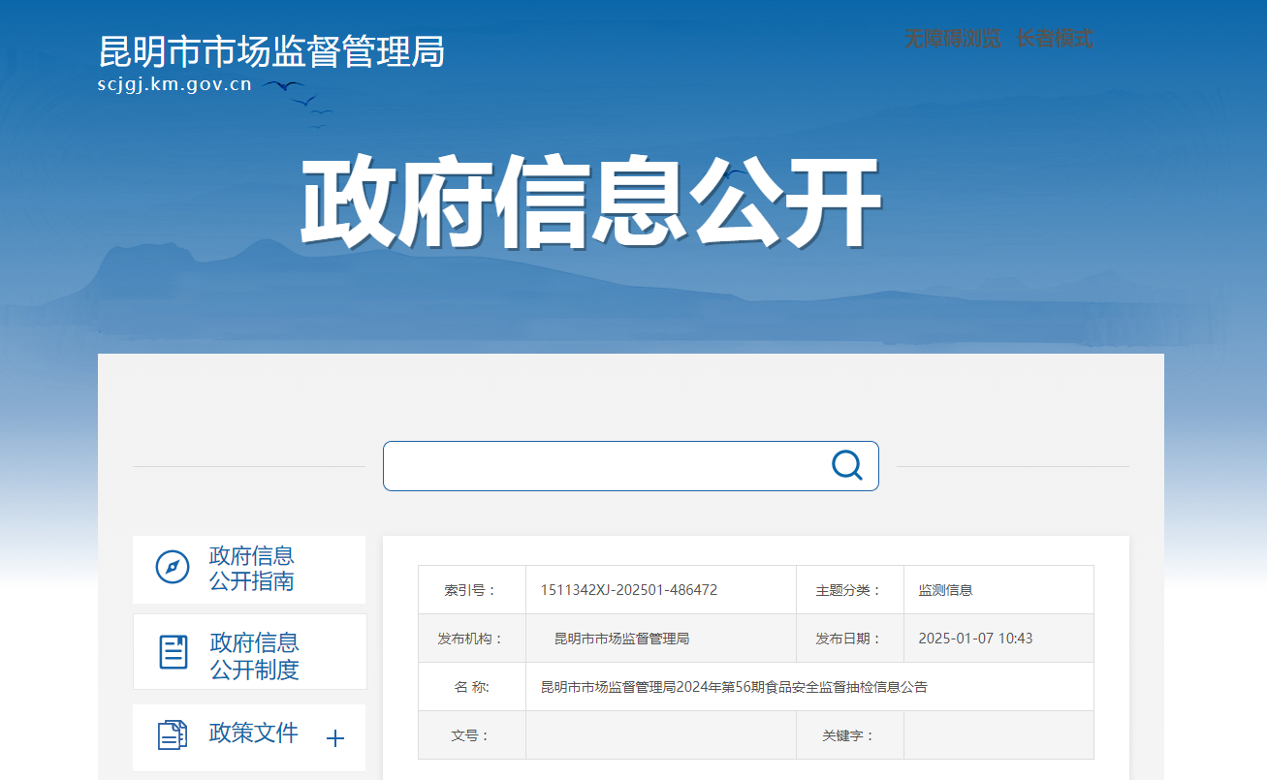
Task: Open 政策文件 menu item
Action: 249,737
